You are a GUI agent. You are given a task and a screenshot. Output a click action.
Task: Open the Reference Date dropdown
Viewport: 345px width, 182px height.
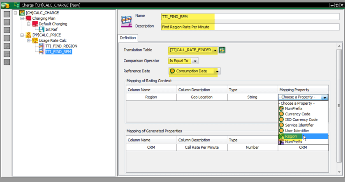217,71
